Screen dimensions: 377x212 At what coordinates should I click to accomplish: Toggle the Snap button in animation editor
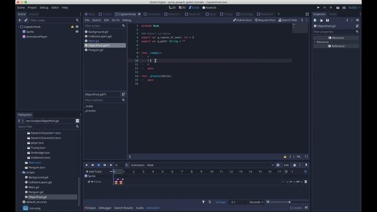tap(221, 202)
